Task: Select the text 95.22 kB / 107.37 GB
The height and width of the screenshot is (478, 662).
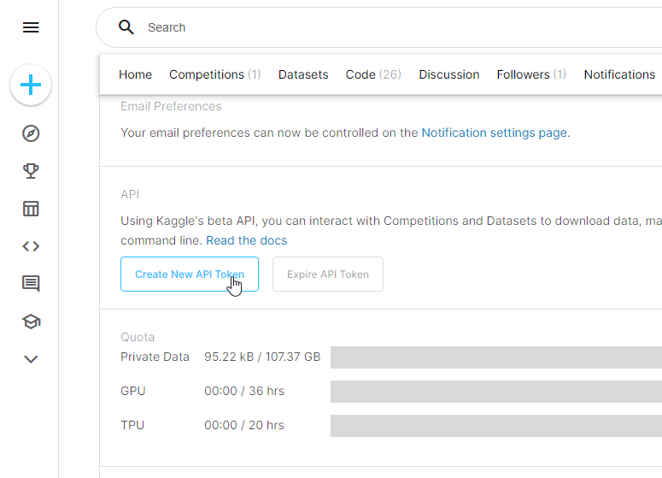Action: (x=262, y=357)
